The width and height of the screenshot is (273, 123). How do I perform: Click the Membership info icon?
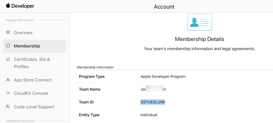pos(8,46)
